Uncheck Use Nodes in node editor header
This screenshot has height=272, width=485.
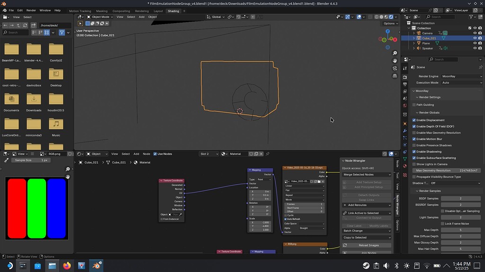click(x=155, y=154)
